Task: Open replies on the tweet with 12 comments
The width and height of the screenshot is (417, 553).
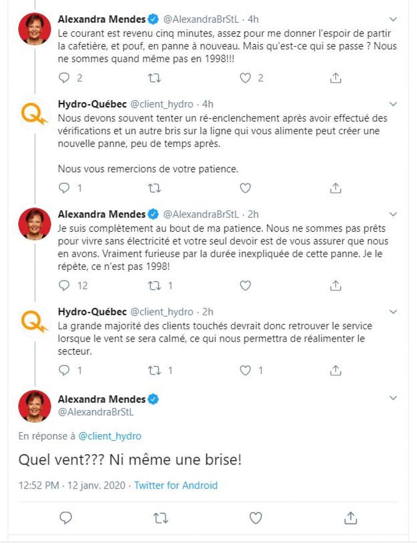Action: tap(64, 286)
